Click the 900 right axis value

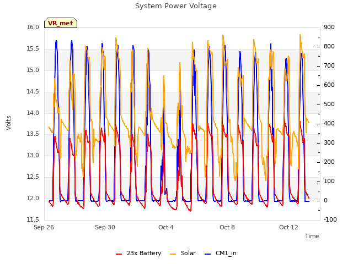coord(329,28)
